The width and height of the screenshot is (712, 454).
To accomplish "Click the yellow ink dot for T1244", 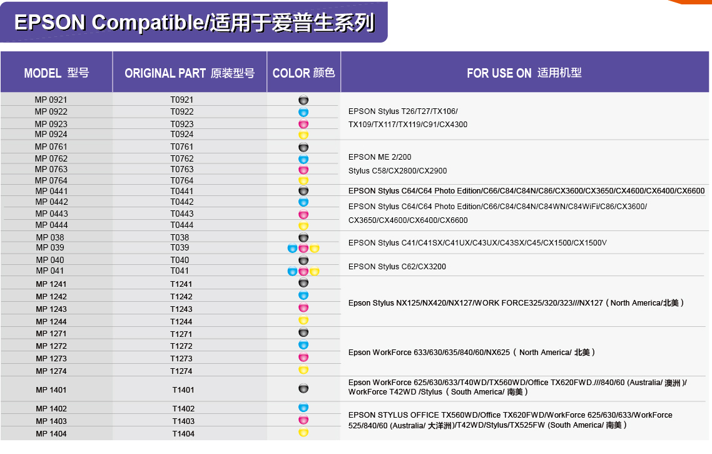I will pos(303,321).
